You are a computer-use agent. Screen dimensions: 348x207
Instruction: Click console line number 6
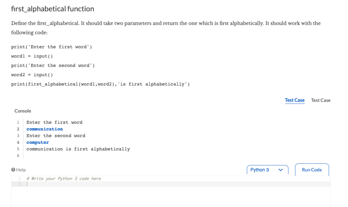tap(18, 155)
